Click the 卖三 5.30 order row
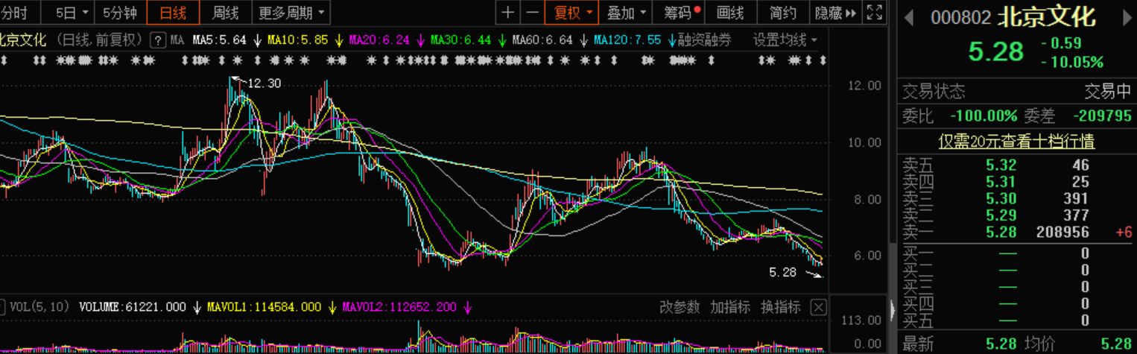The height and width of the screenshot is (354, 1137). pos(1017,199)
